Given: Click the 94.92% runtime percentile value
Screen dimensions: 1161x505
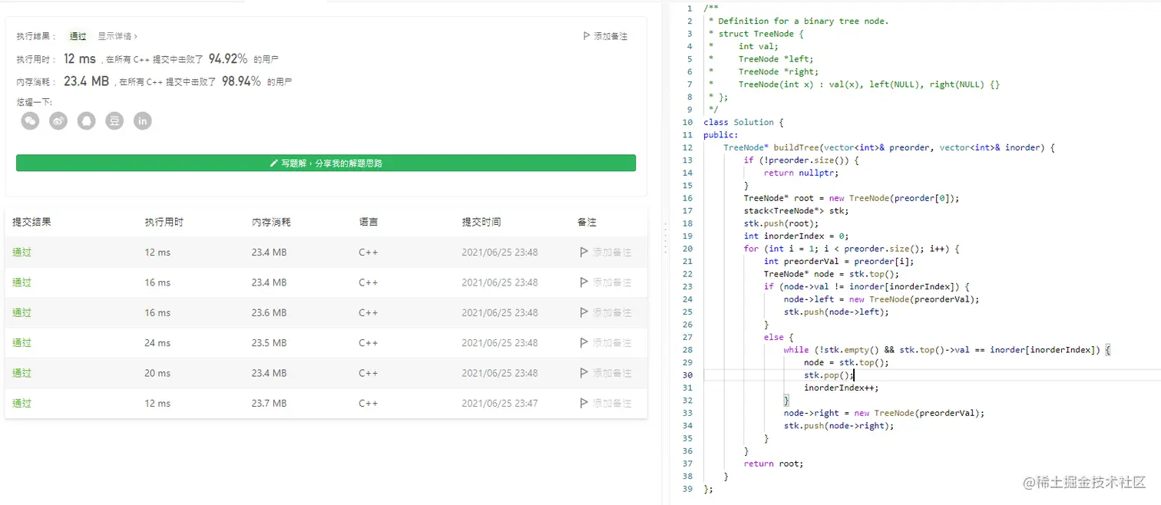Looking at the screenshot, I should 228,58.
